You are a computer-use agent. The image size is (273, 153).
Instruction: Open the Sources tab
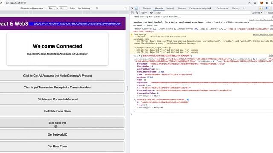(x=182, y=8)
